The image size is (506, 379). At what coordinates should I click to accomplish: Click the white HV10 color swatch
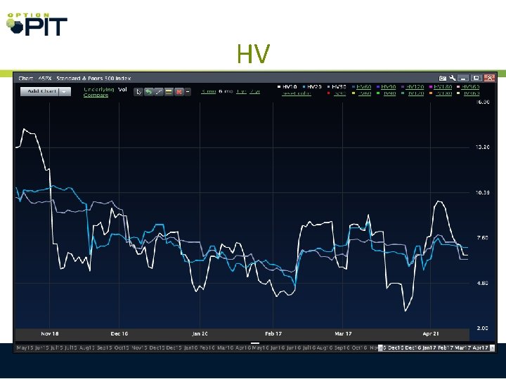[279, 87]
